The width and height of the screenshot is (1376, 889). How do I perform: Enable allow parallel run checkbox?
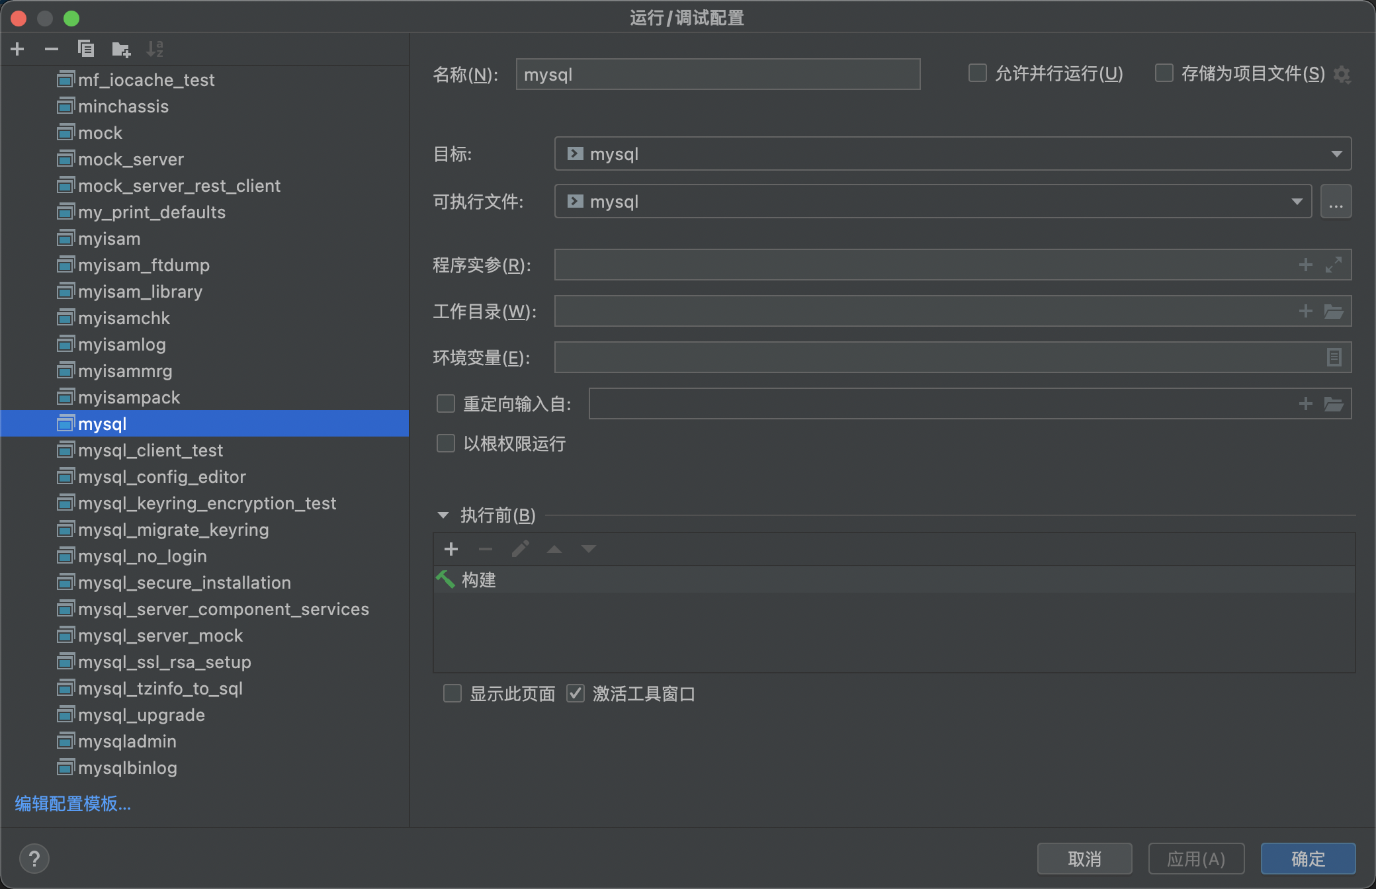(x=978, y=73)
